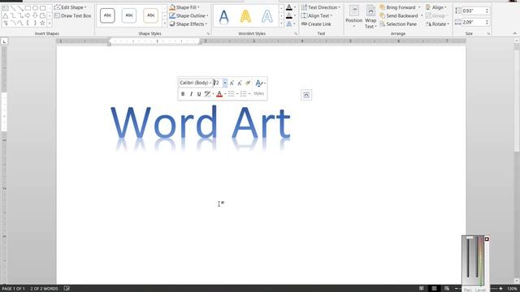Click the tab selector at ruler corner
520x292 pixels.
point(4,41)
